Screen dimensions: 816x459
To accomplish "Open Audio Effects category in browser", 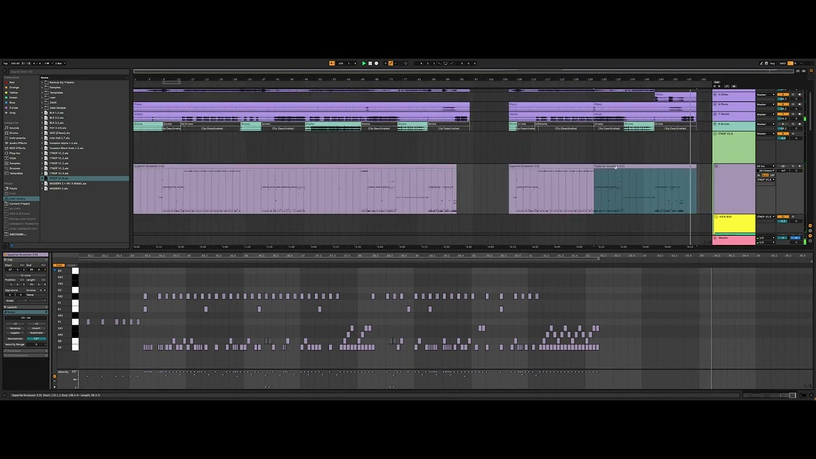I will point(16,143).
